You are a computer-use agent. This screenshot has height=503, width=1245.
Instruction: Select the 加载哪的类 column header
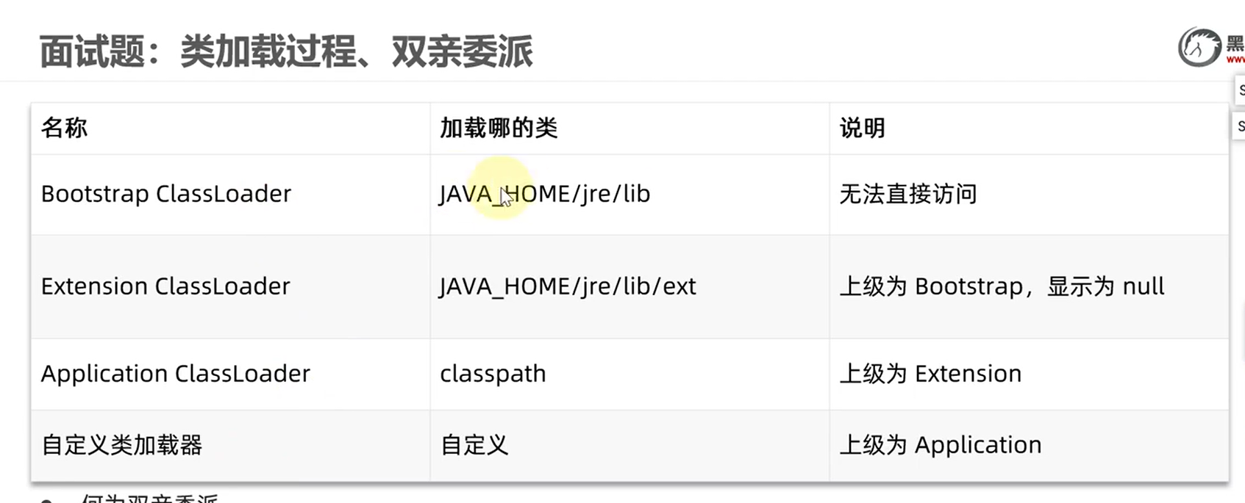click(499, 128)
